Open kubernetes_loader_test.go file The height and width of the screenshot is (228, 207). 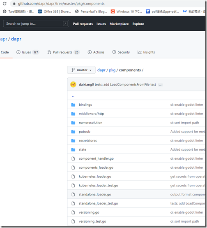(x=99, y=186)
